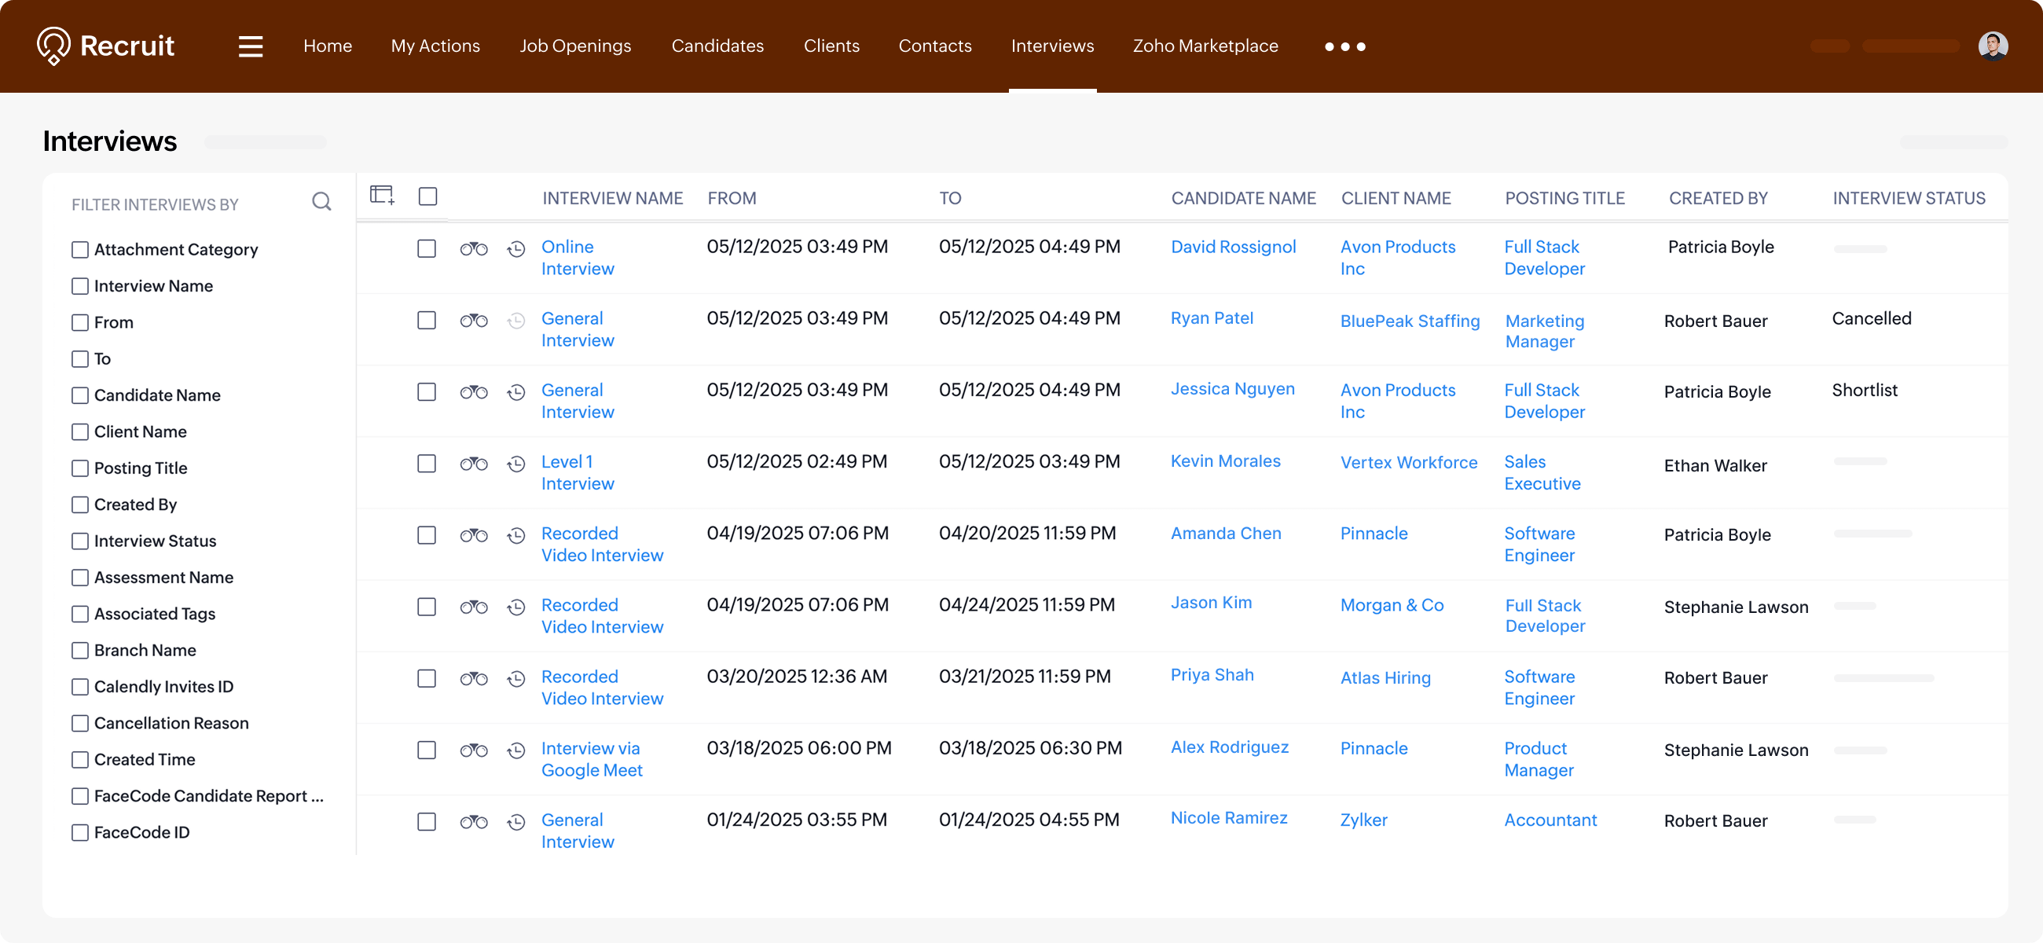
Task: Open the user profile avatar
Action: pos(1992,46)
